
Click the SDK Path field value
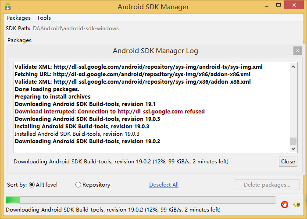(76, 28)
